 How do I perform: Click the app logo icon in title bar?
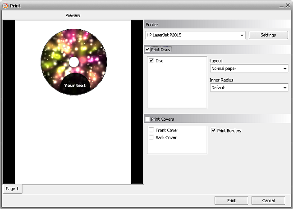(x=5, y=6)
